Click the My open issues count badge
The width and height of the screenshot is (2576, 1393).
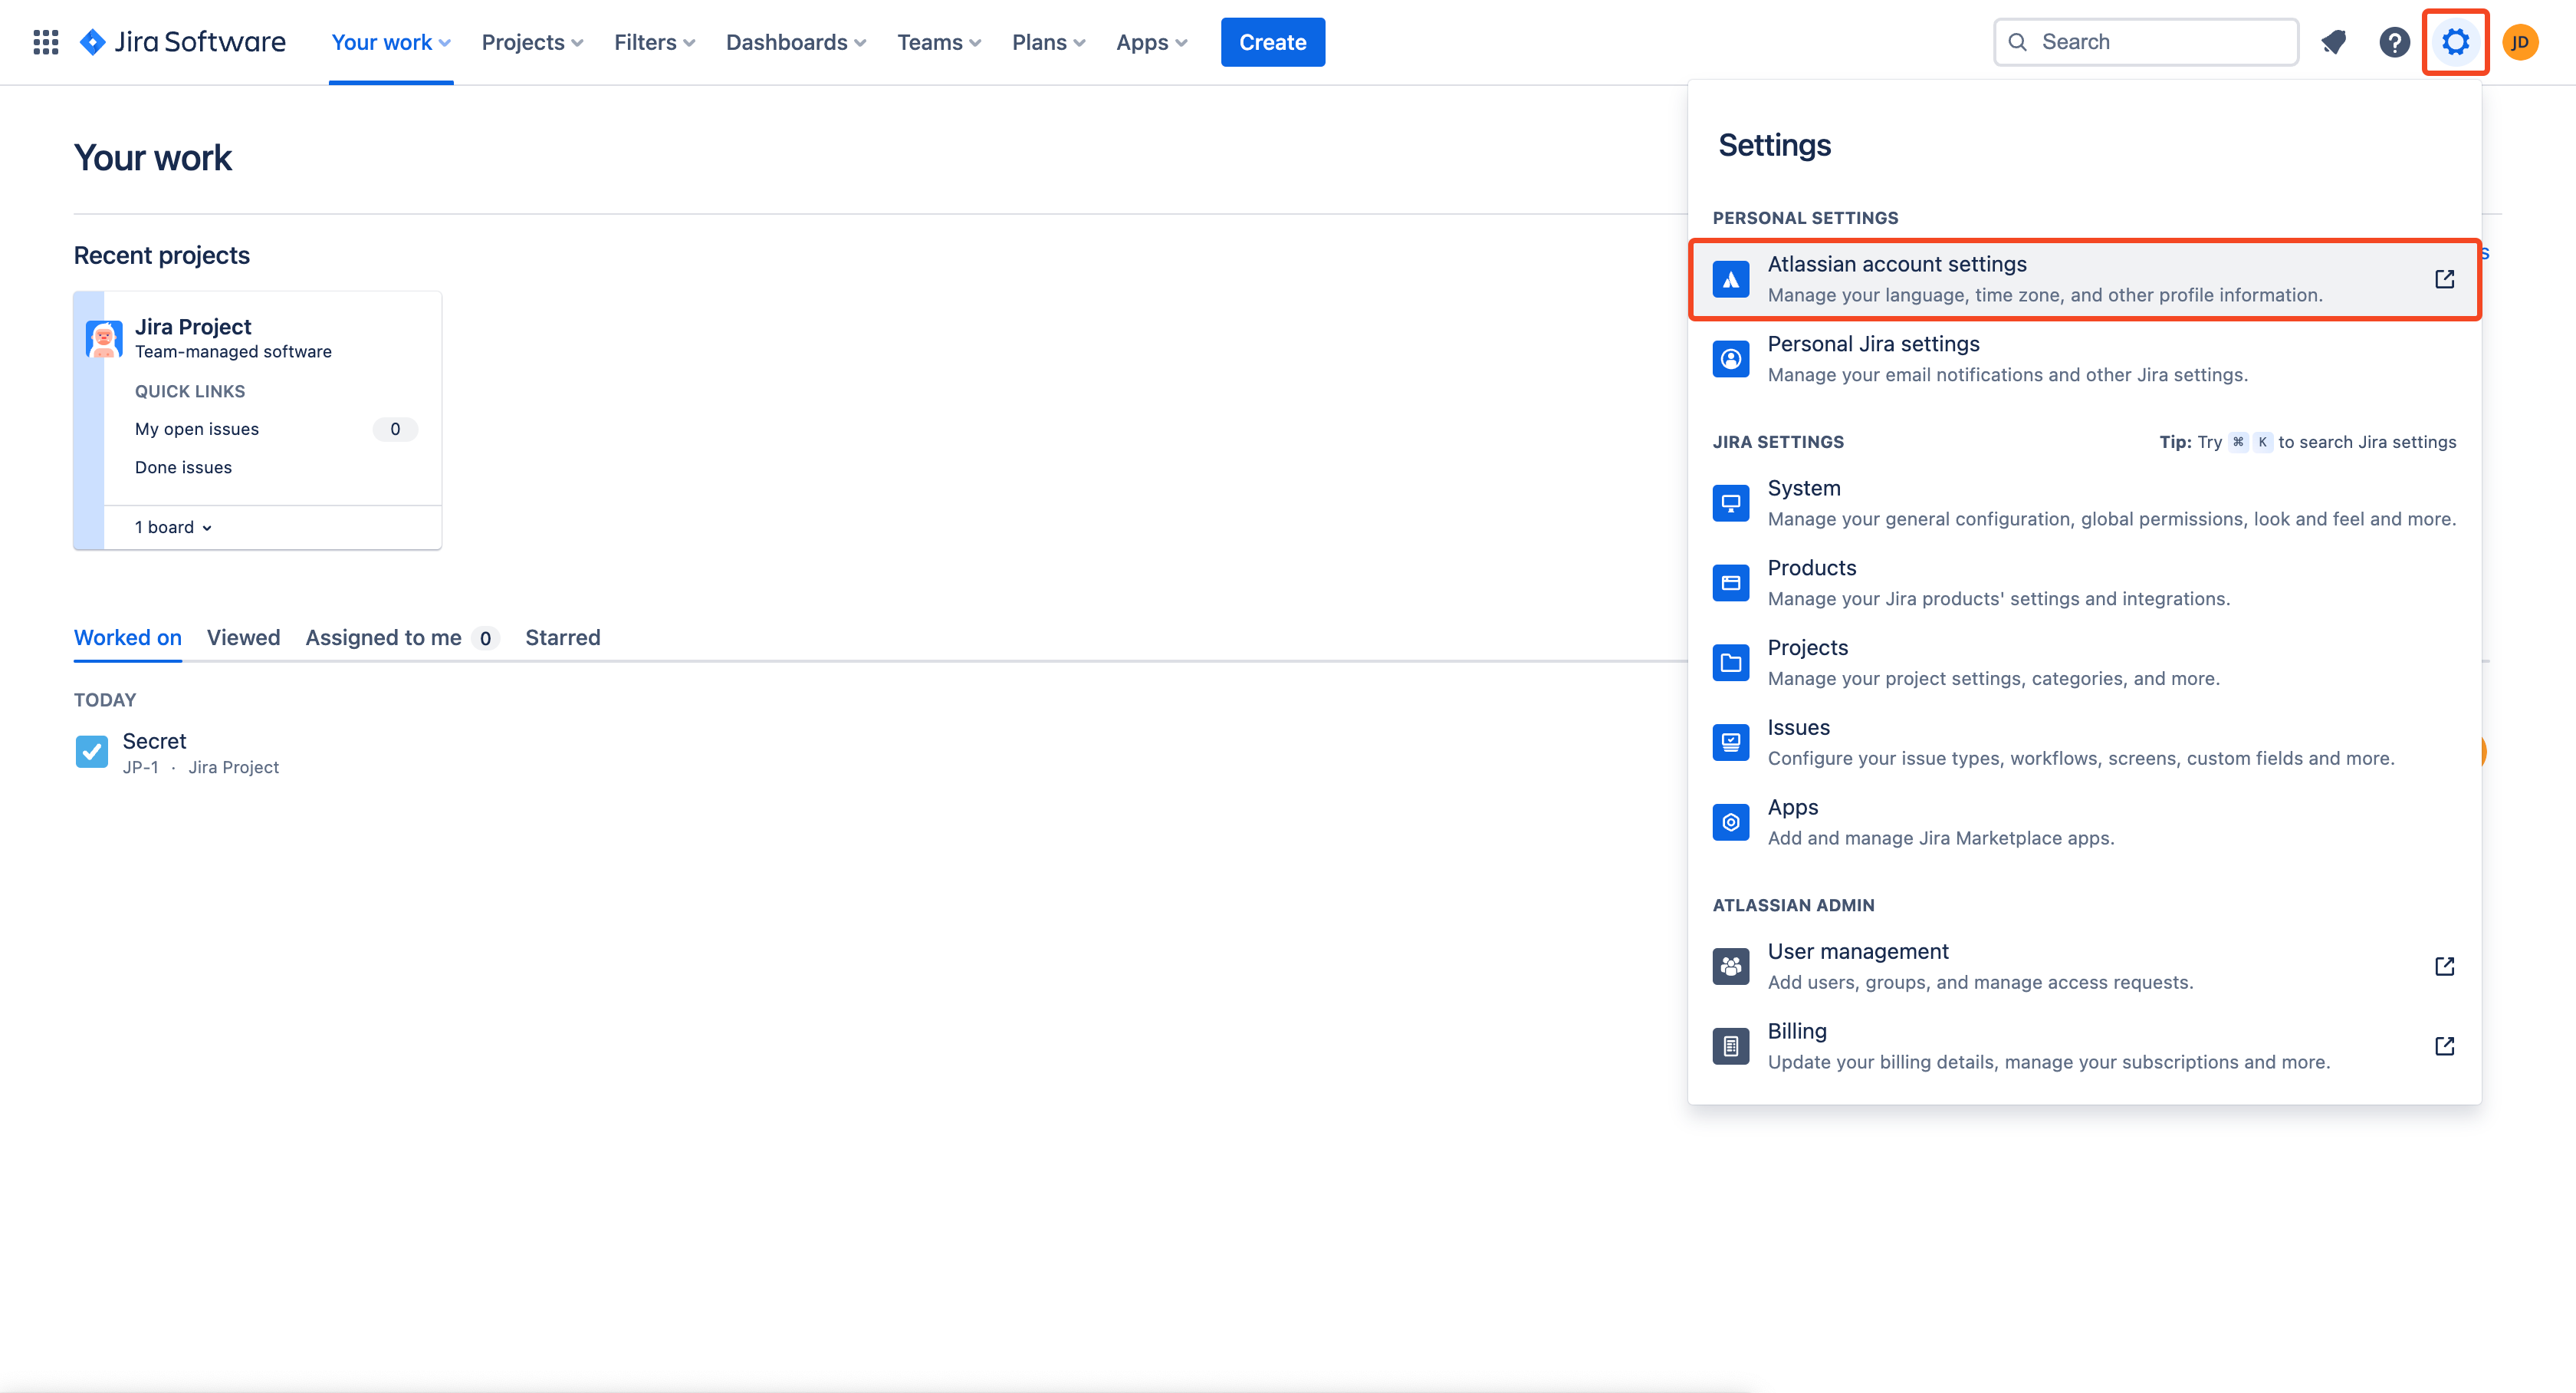pos(395,430)
